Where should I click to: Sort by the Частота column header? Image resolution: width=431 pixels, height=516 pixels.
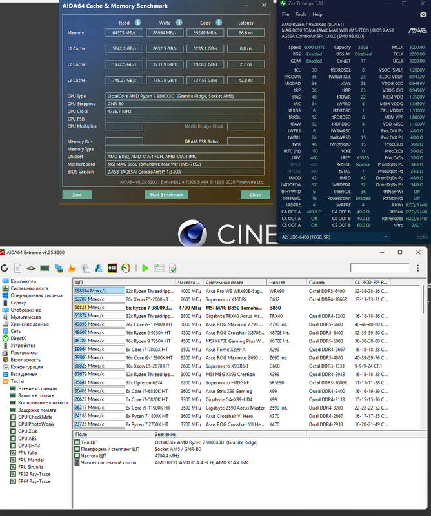pos(189,282)
